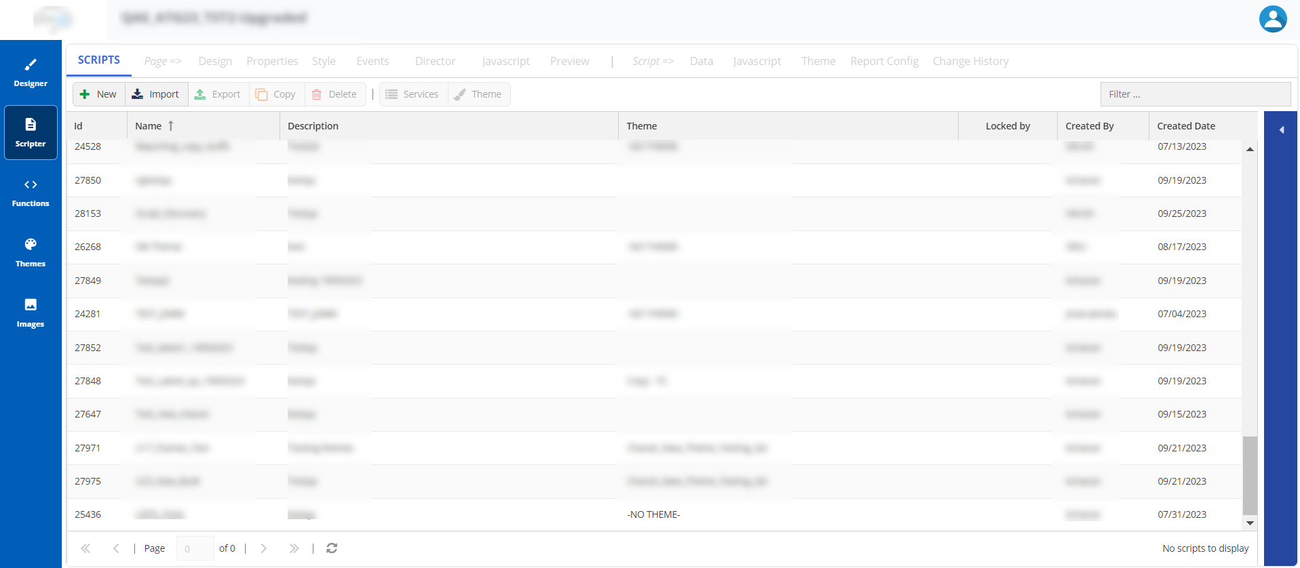
Task: Sort by Name column header
Action: coord(204,126)
